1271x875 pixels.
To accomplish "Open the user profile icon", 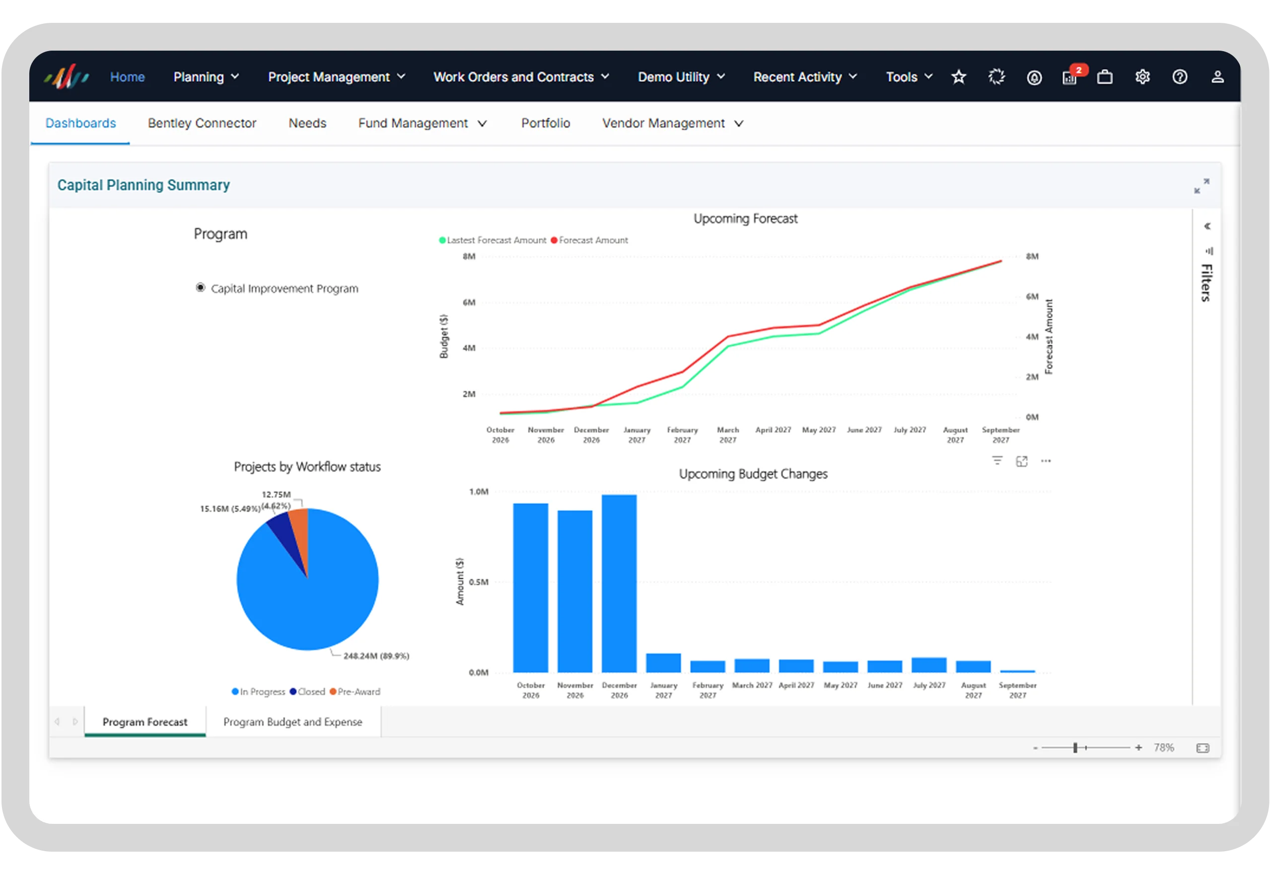I will [1217, 77].
